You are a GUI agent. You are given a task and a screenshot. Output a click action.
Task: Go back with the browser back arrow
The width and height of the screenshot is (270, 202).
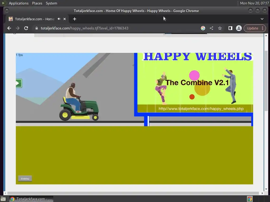click(x=9, y=28)
